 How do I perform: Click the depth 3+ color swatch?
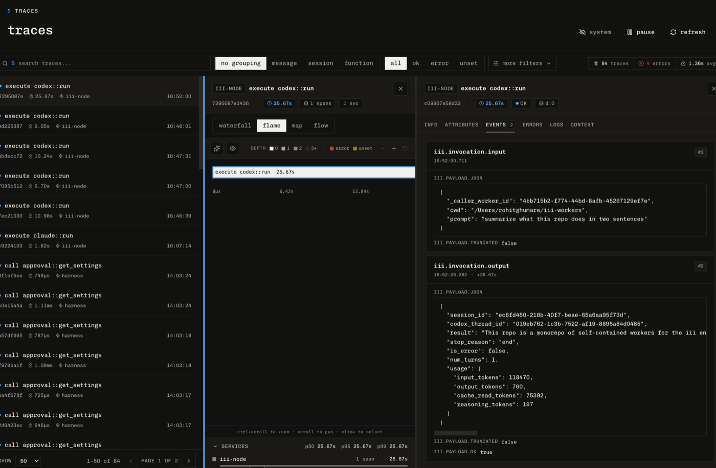307,148
